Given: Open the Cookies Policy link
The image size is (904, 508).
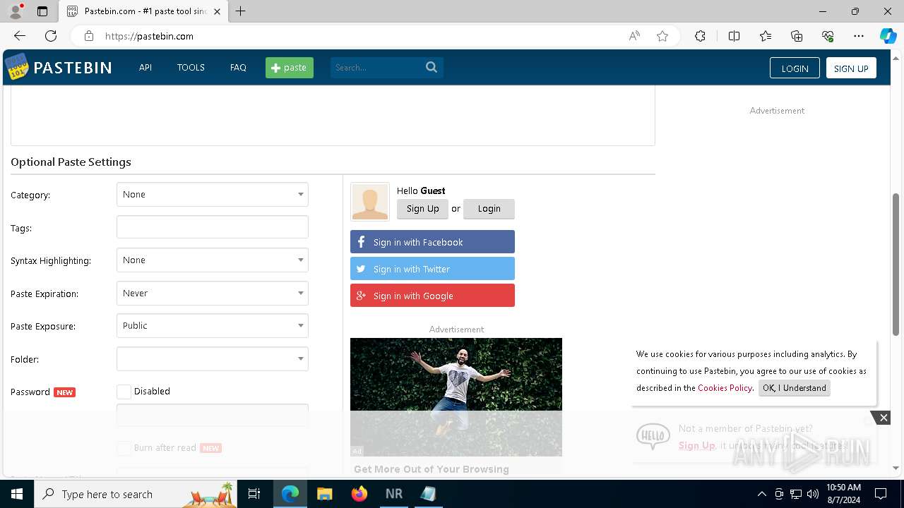Looking at the screenshot, I should 725,388.
